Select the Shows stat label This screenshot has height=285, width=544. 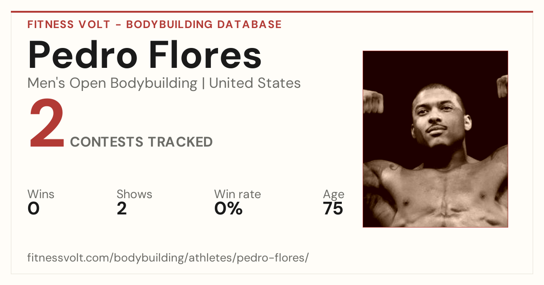coord(134,194)
